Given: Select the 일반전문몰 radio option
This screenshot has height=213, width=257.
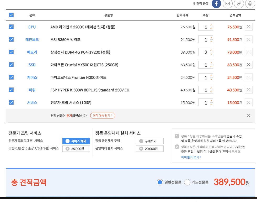Looking at the screenshot, I should (160, 182).
